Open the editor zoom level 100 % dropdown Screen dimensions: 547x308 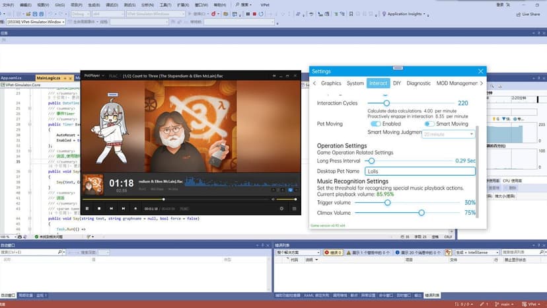tap(9, 237)
